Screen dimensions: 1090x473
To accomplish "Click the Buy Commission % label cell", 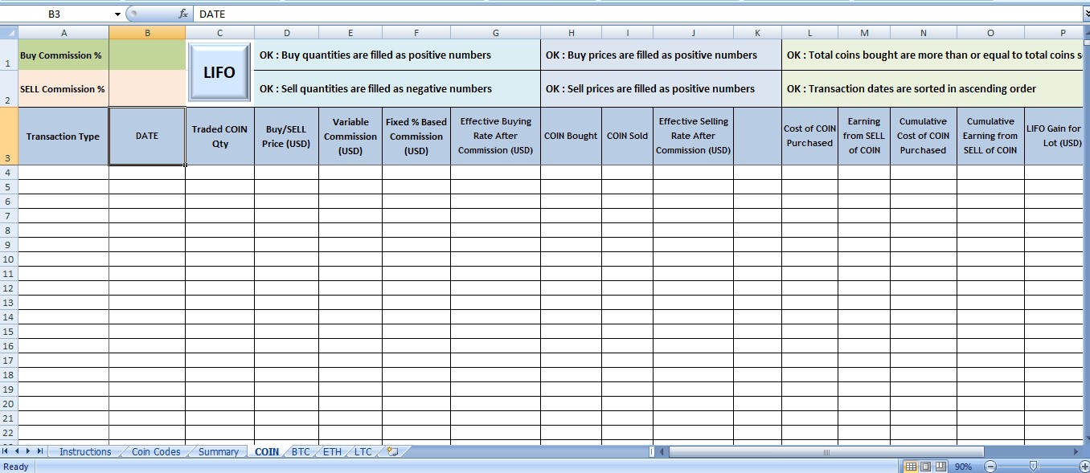I will click(x=64, y=55).
